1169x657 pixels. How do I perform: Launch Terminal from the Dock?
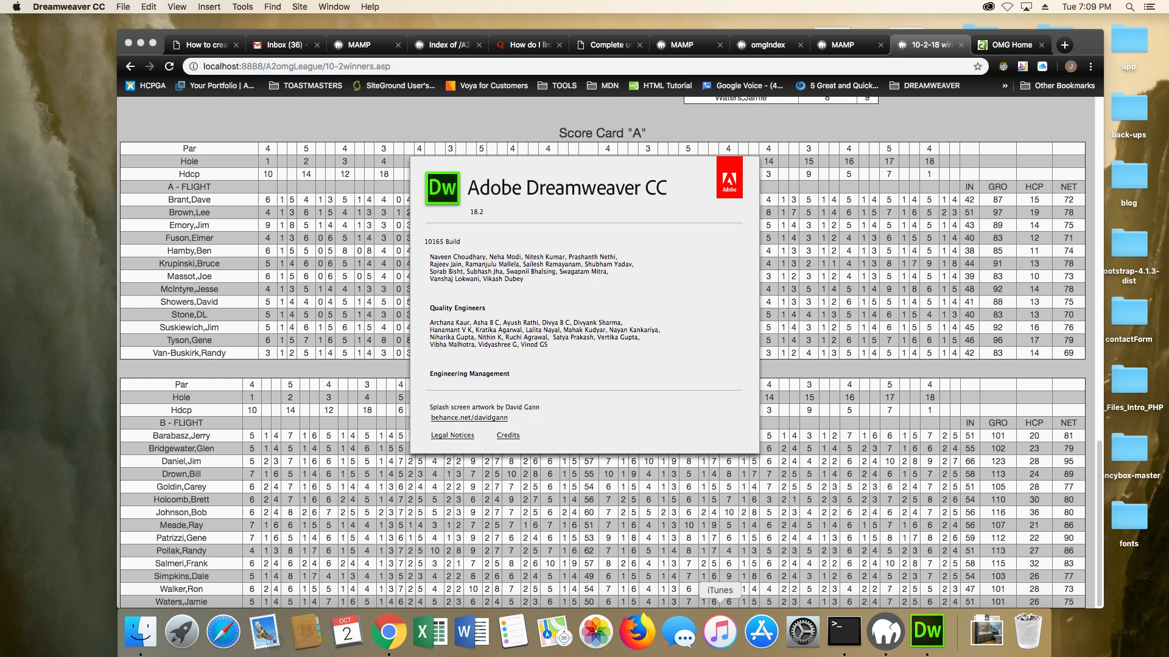[x=844, y=631]
